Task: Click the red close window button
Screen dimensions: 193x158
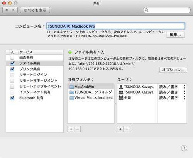Action: (4, 3)
